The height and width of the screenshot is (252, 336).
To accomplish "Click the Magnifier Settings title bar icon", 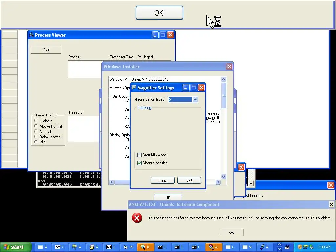I will 134,87.
